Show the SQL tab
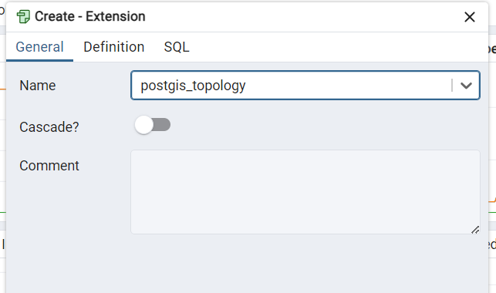 [x=177, y=47]
